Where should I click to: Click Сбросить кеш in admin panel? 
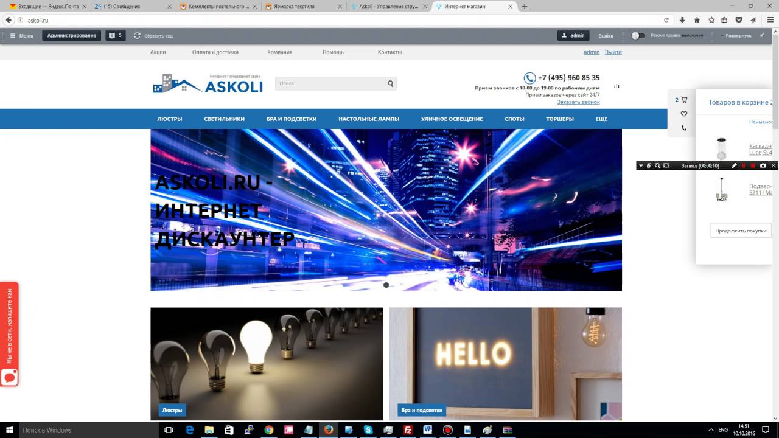pyautogui.click(x=154, y=36)
